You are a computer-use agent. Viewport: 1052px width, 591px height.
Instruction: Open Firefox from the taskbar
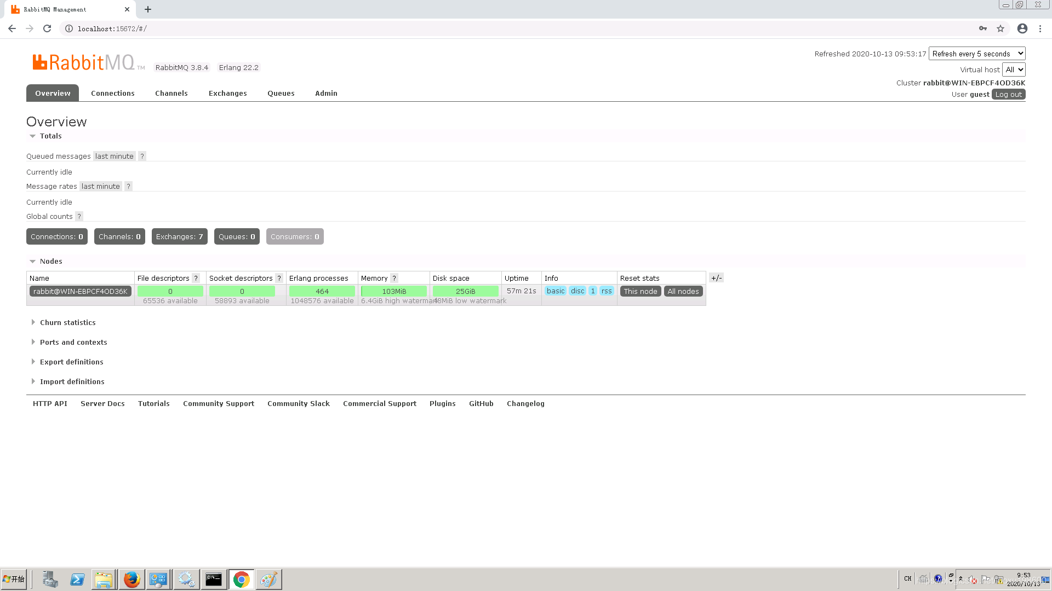click(131, 580)
